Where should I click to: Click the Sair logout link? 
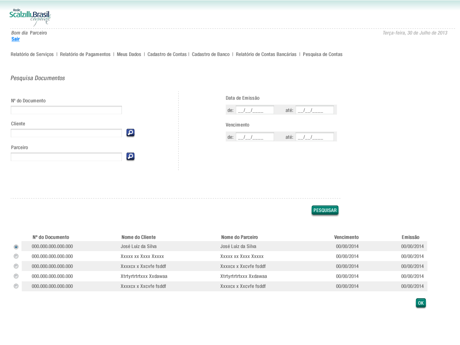click(15, 39)
